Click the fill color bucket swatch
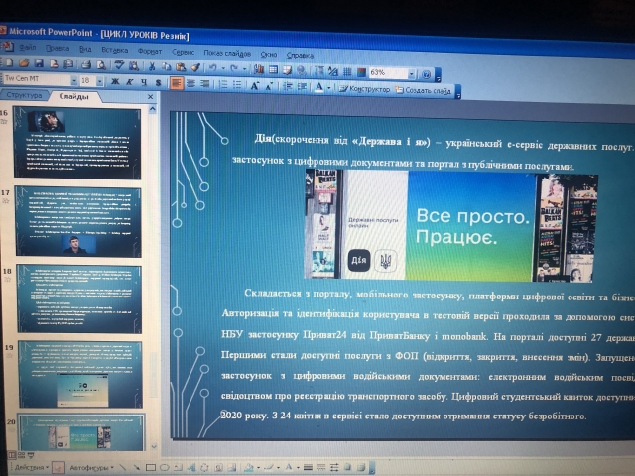The image size is (635, 476). [x=249, y=468]
